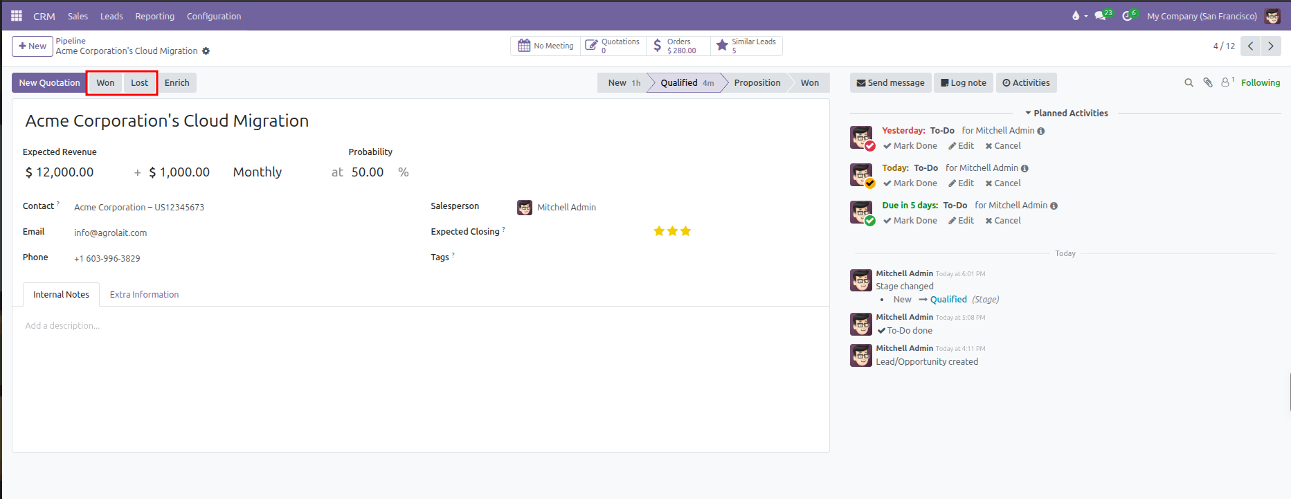
Task: Click info icon on Due in 5 days activity
Action: 1054,206
